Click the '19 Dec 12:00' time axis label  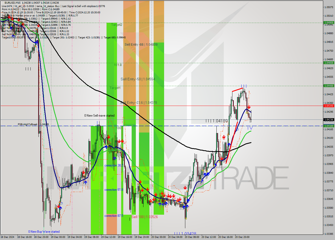pos(108,237)
